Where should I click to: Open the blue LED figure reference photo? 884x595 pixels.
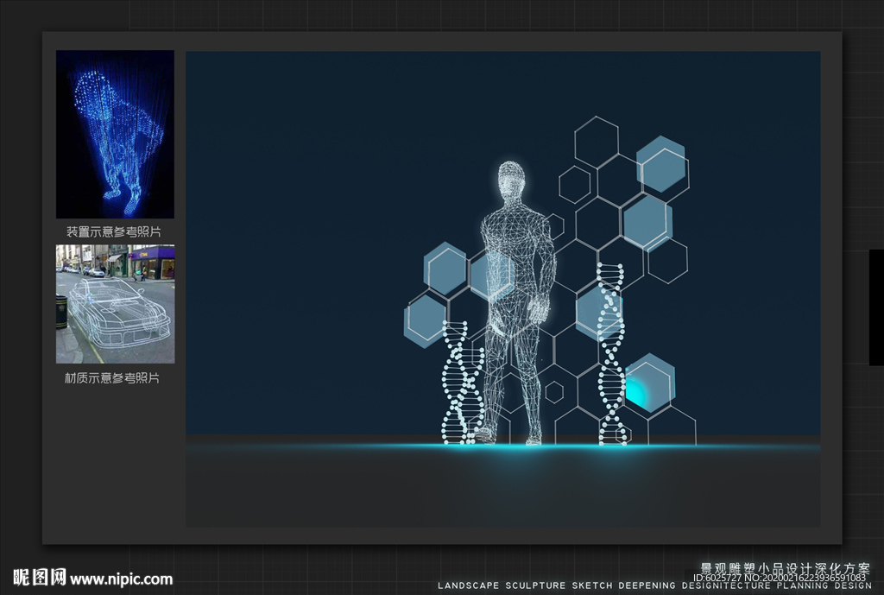point(115,134)
